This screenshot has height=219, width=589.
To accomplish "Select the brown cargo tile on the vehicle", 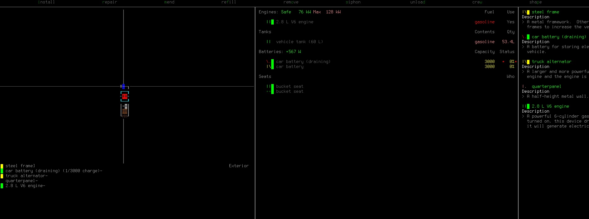I will pyautogui.click(x=125, y=111).
